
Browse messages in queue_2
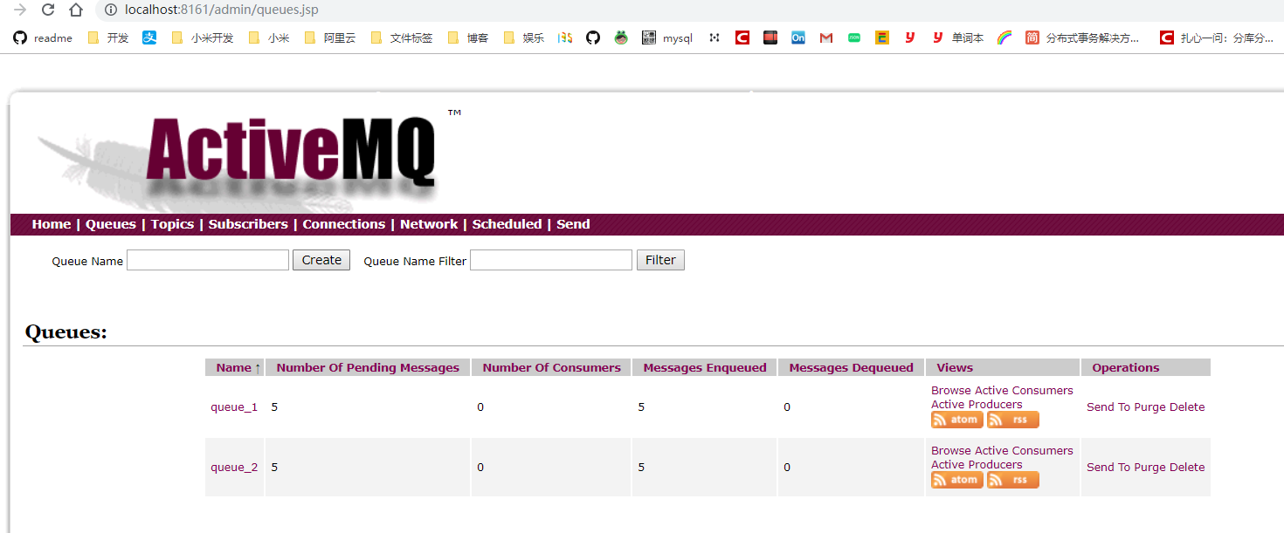pos(951,450)
